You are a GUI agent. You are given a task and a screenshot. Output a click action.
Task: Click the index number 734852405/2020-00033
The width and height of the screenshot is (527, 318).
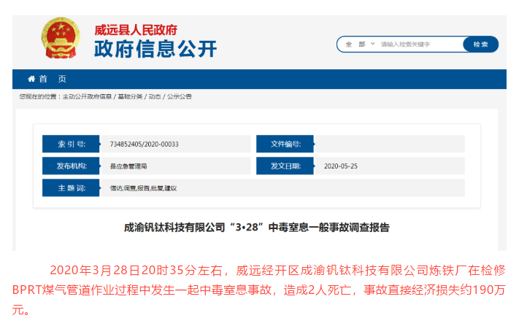pos(145,144)
